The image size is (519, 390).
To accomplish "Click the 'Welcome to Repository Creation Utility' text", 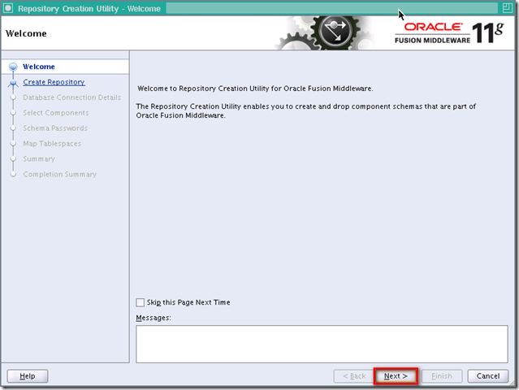I will (x=255, y=89).
